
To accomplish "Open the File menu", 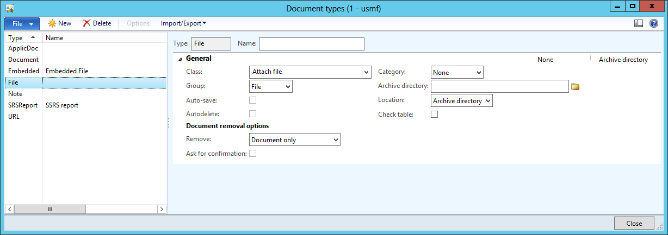I will tap(22, 24).
